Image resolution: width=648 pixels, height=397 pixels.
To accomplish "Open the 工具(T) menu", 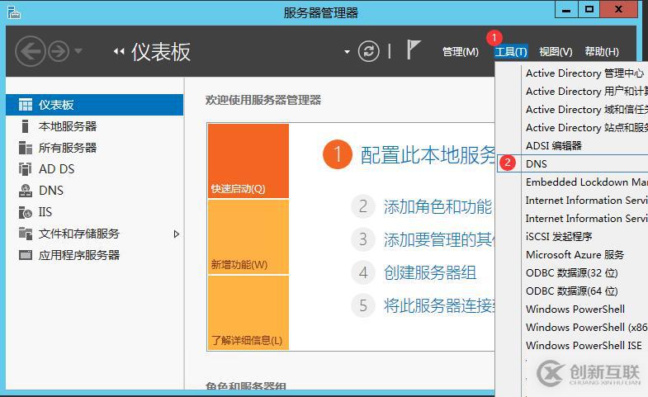I will coord(511,52).
